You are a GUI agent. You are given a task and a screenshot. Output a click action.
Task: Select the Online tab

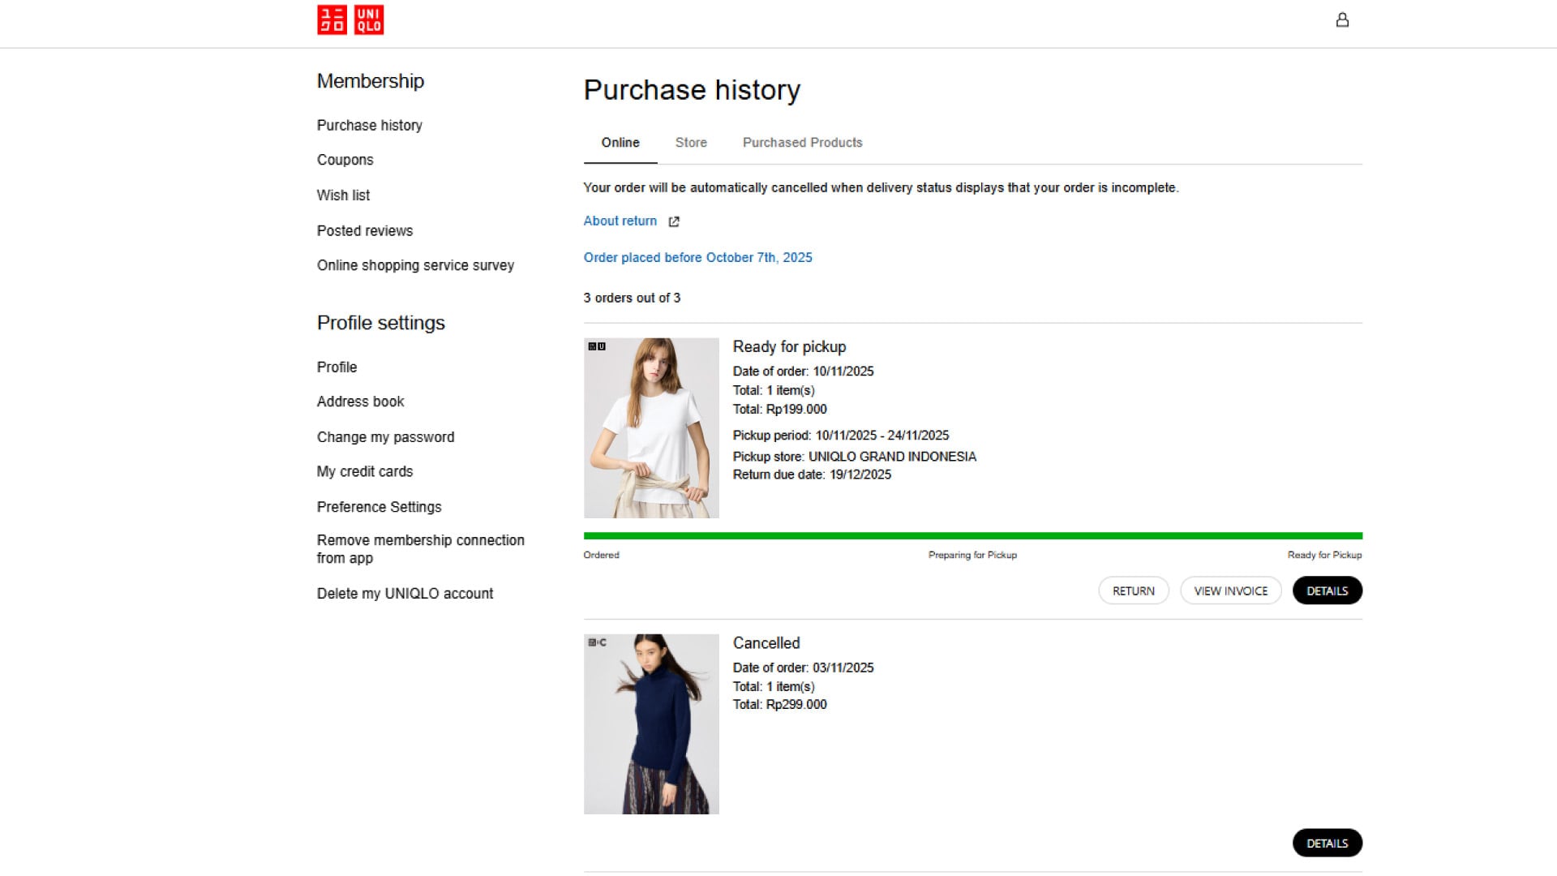point(620,142)
